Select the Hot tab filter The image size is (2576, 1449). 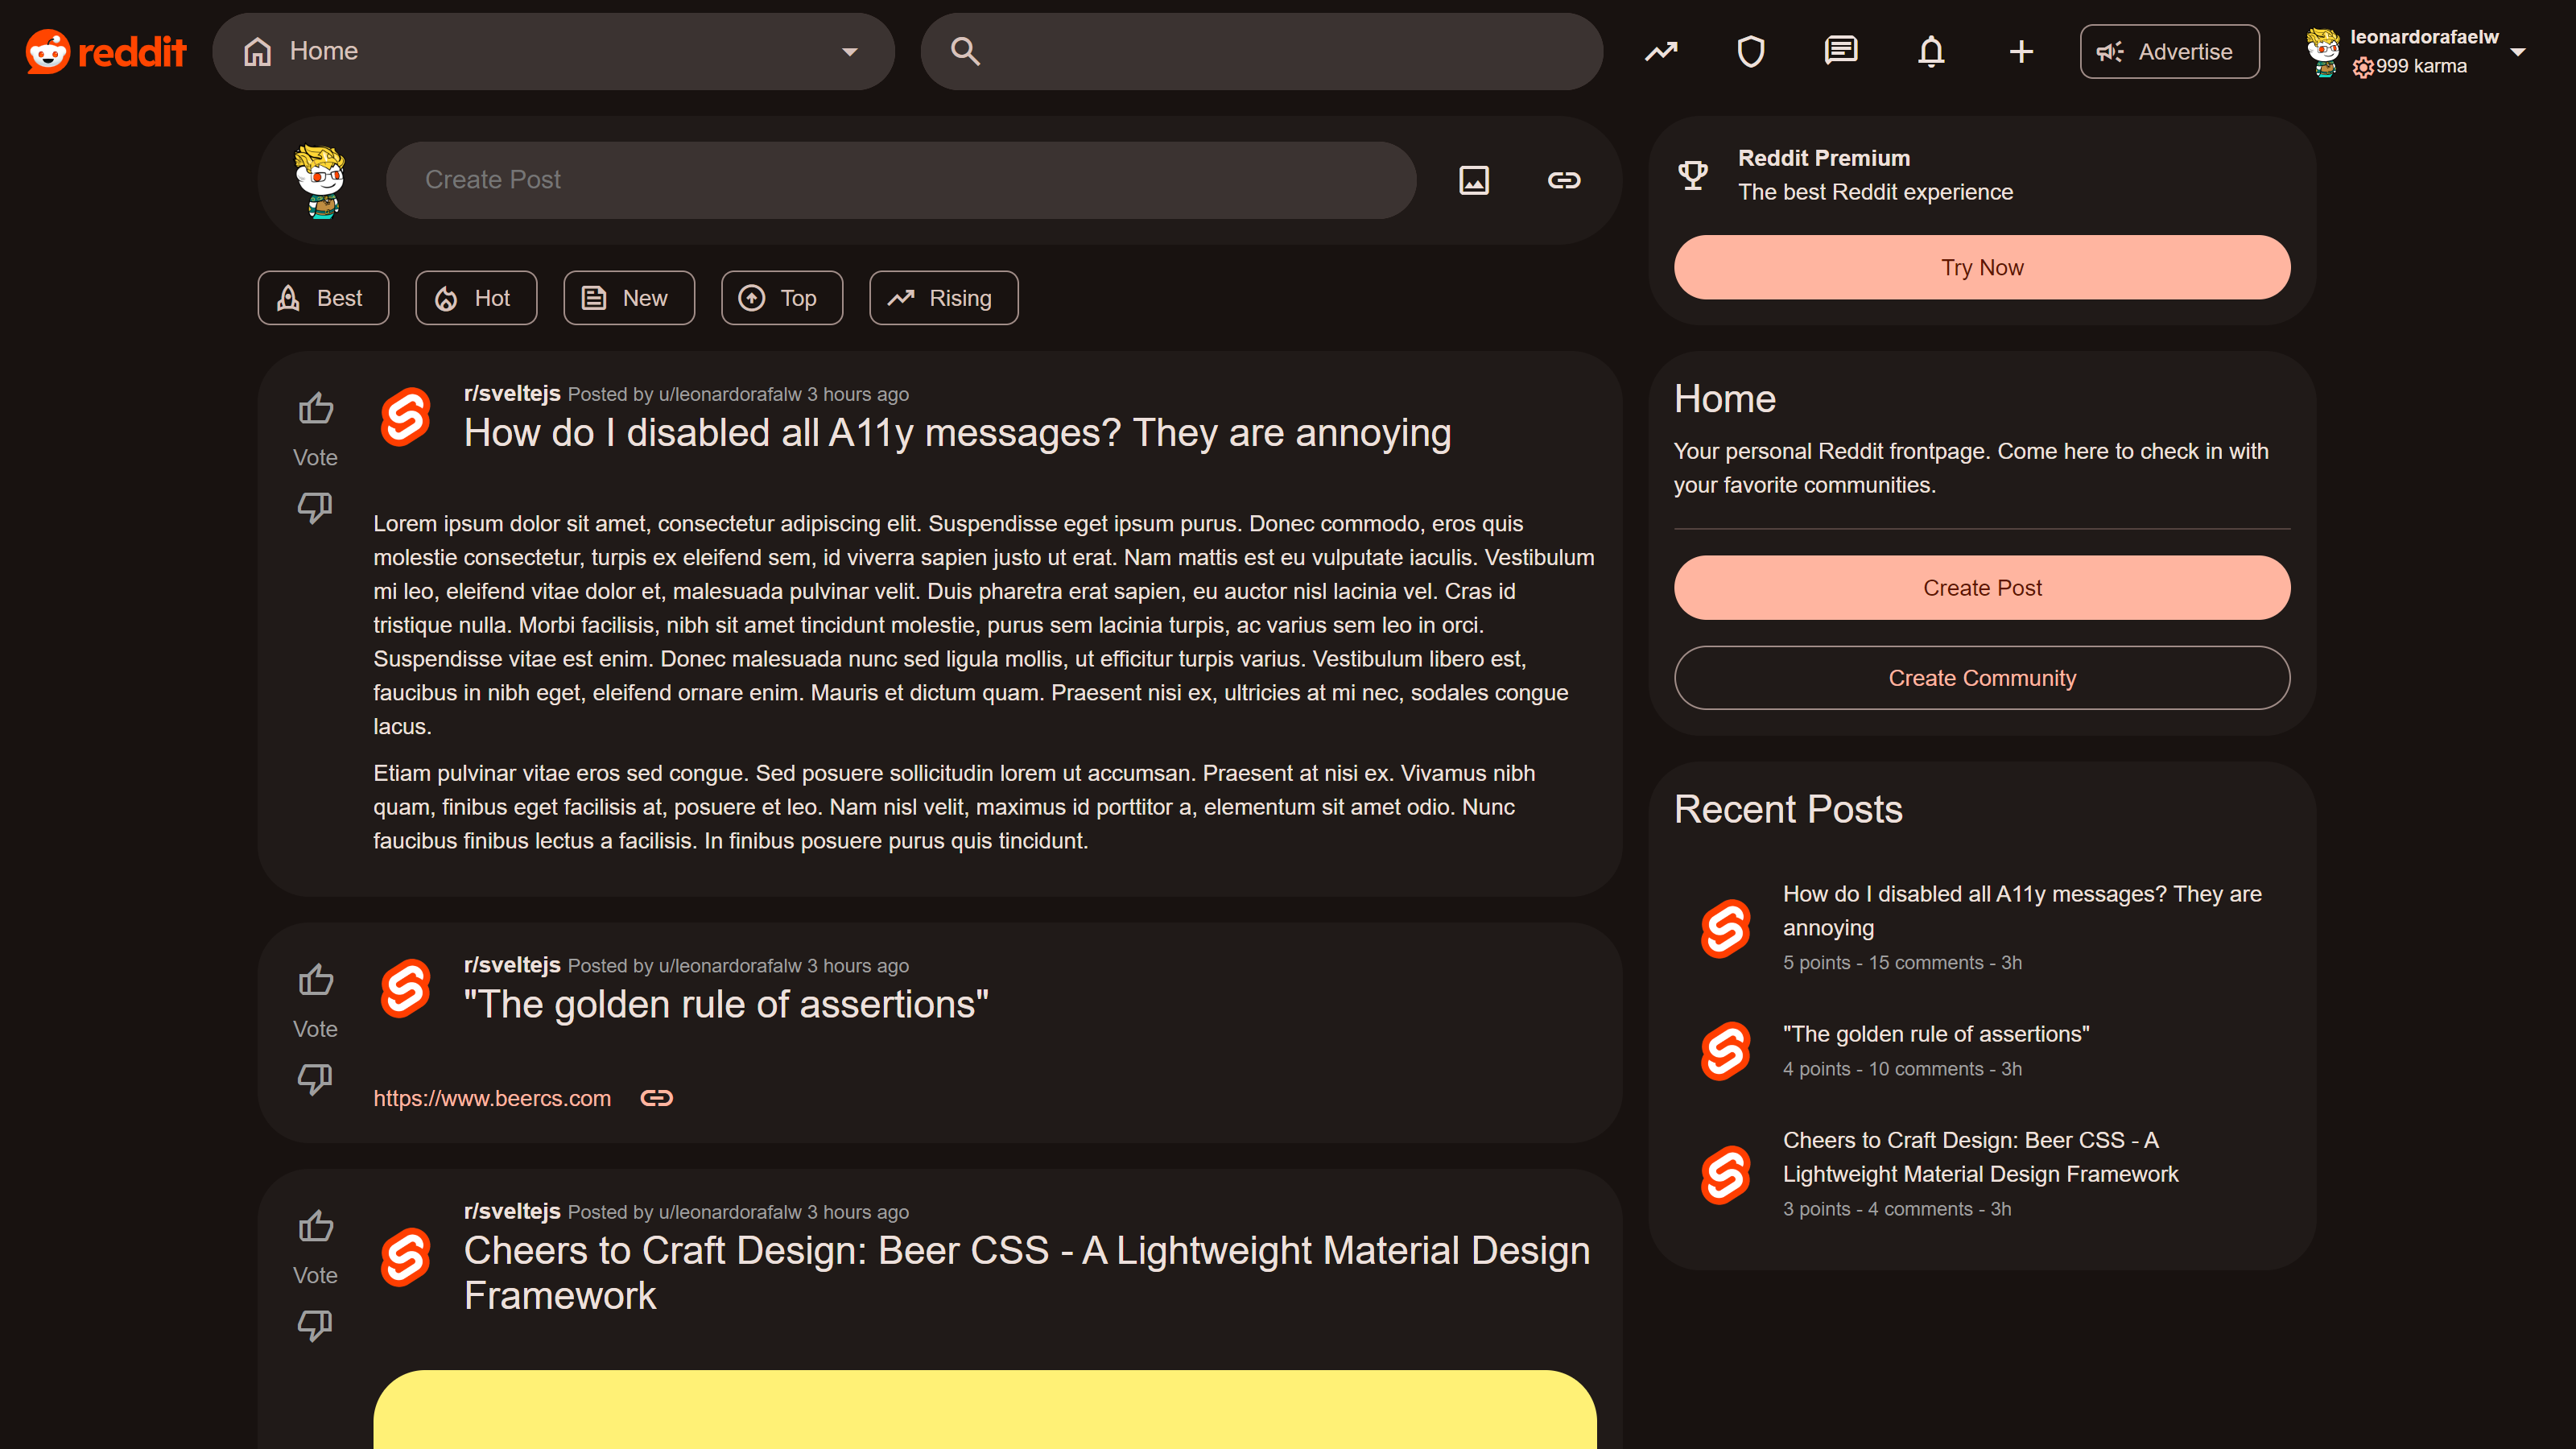coord(474,297)
